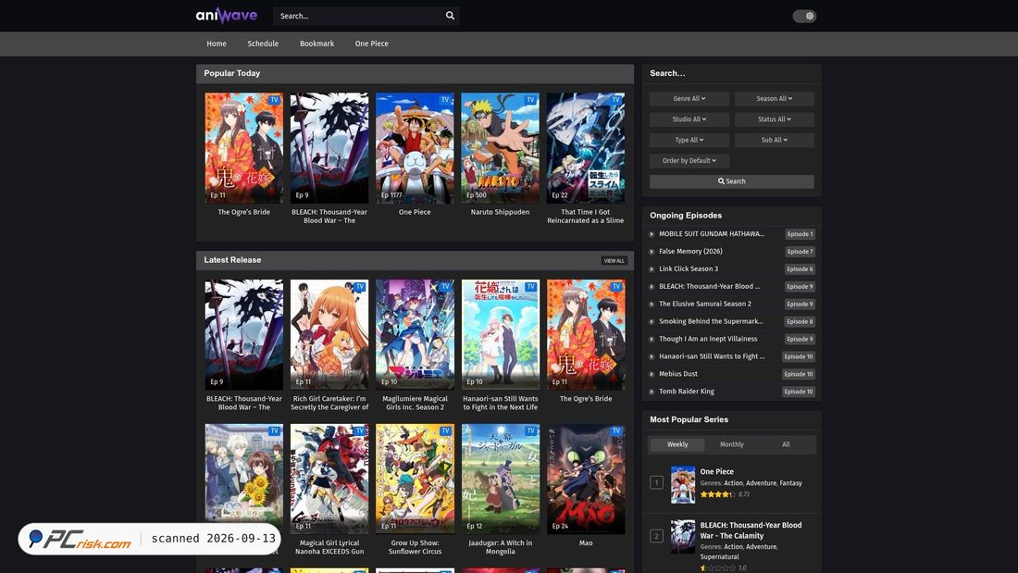Open MOBILE SUIT GUNDAM HATHAWA ongoing link

[x=712, y=234]
